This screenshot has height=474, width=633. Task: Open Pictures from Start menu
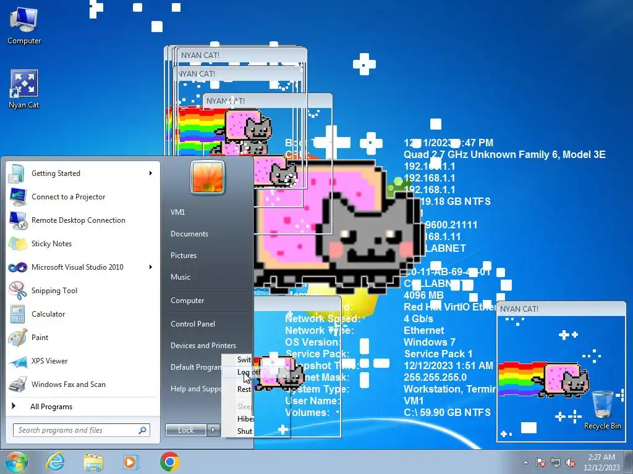point(183,256)
